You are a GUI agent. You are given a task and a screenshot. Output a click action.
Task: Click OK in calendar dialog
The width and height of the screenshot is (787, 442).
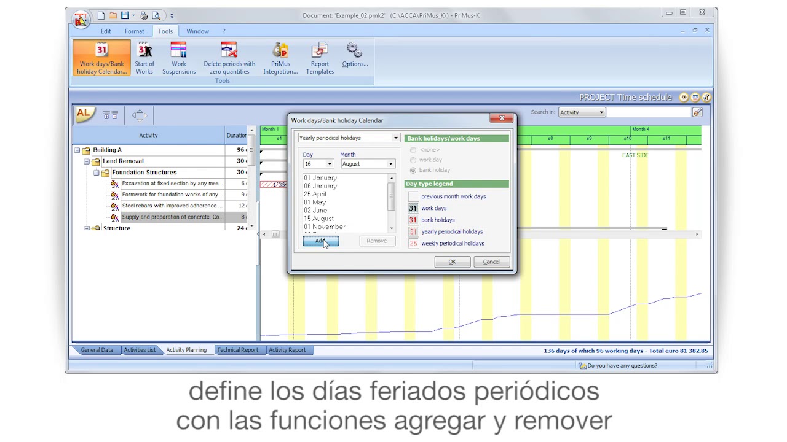pyautogui.click(x=452, y=262)
